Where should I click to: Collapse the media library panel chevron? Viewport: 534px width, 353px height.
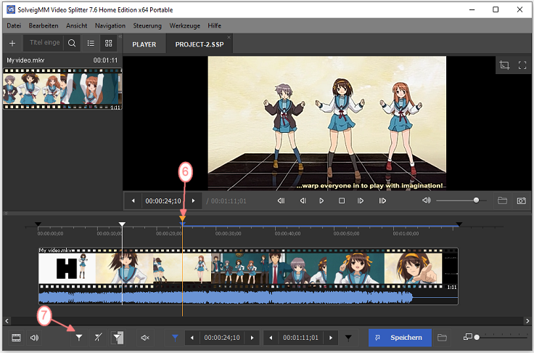tap(120, 36)
